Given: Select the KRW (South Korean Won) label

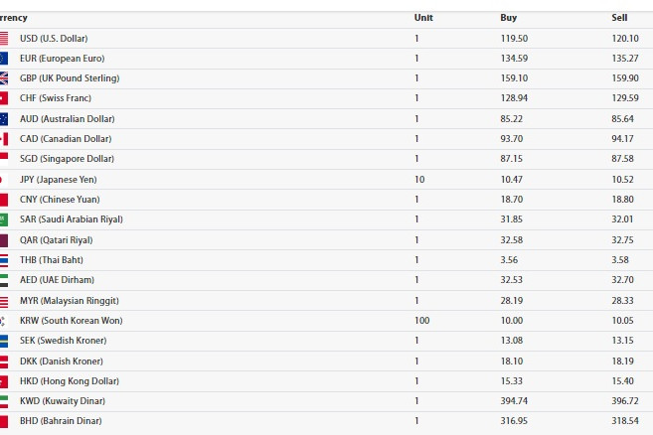Looking at the screenshot, I should click(x=72, y=321).
